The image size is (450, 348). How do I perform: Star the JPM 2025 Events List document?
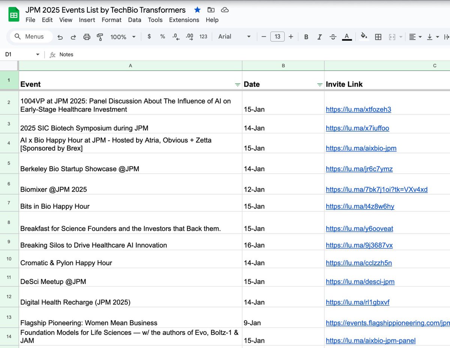click(x=197, y=10)
